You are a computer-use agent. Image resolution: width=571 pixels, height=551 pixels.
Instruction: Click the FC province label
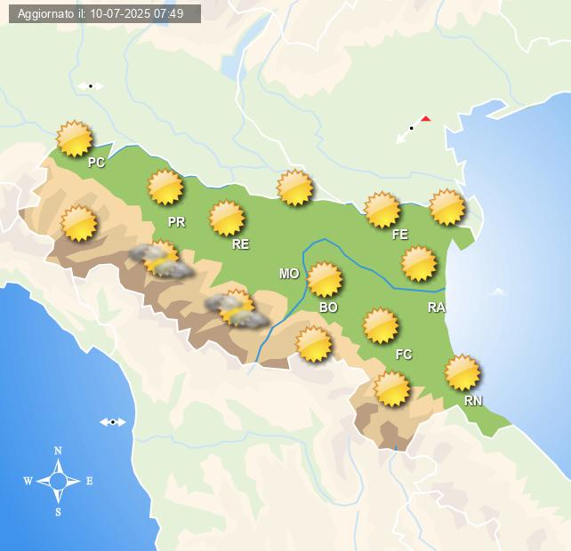click(404, 354)
